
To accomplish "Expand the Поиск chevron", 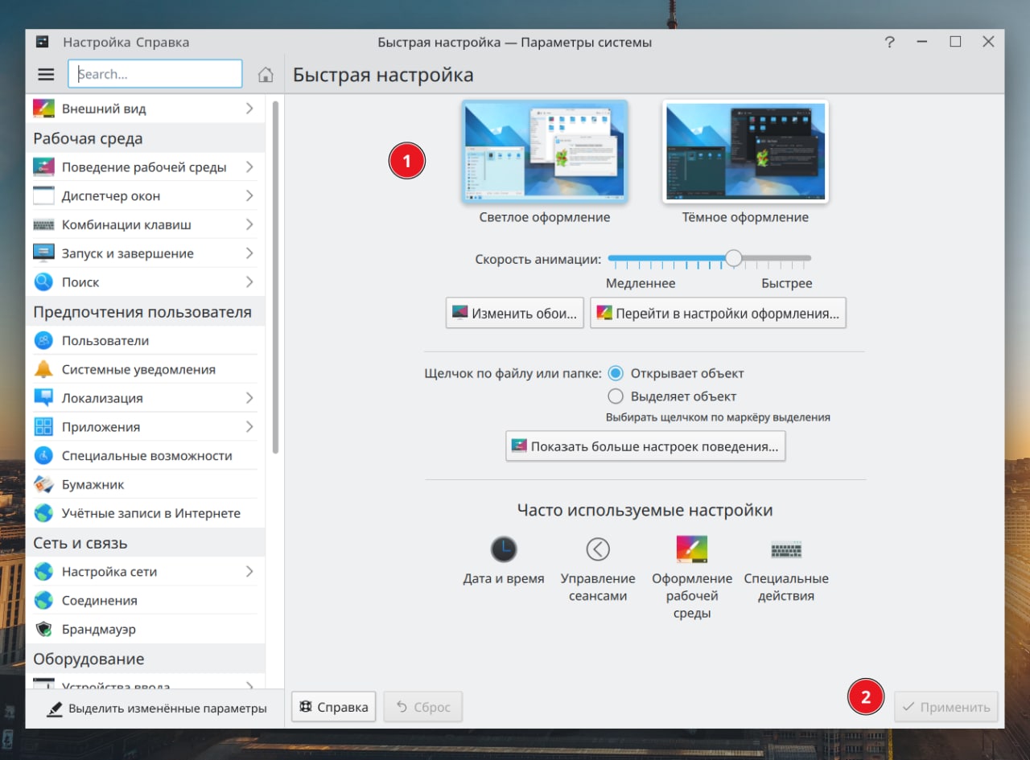I will point(249,282).
